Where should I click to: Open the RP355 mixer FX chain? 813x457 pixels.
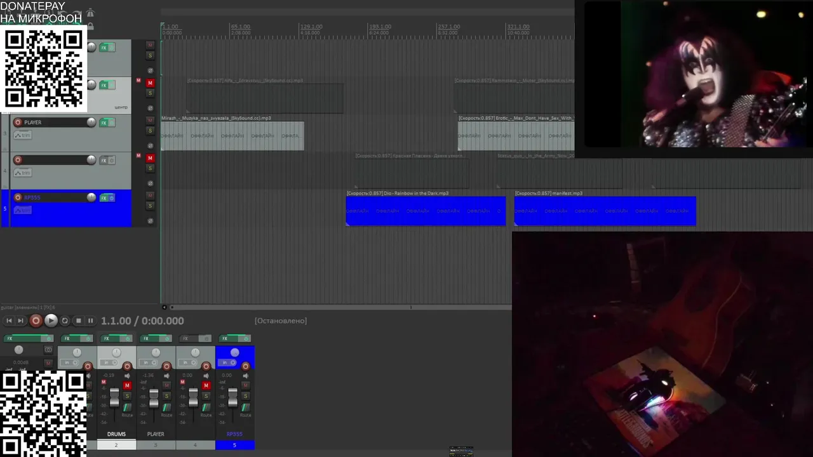coord(228,338)
